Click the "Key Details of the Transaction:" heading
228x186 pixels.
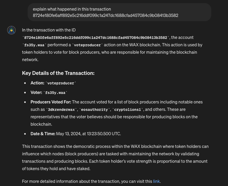[58, 73]
